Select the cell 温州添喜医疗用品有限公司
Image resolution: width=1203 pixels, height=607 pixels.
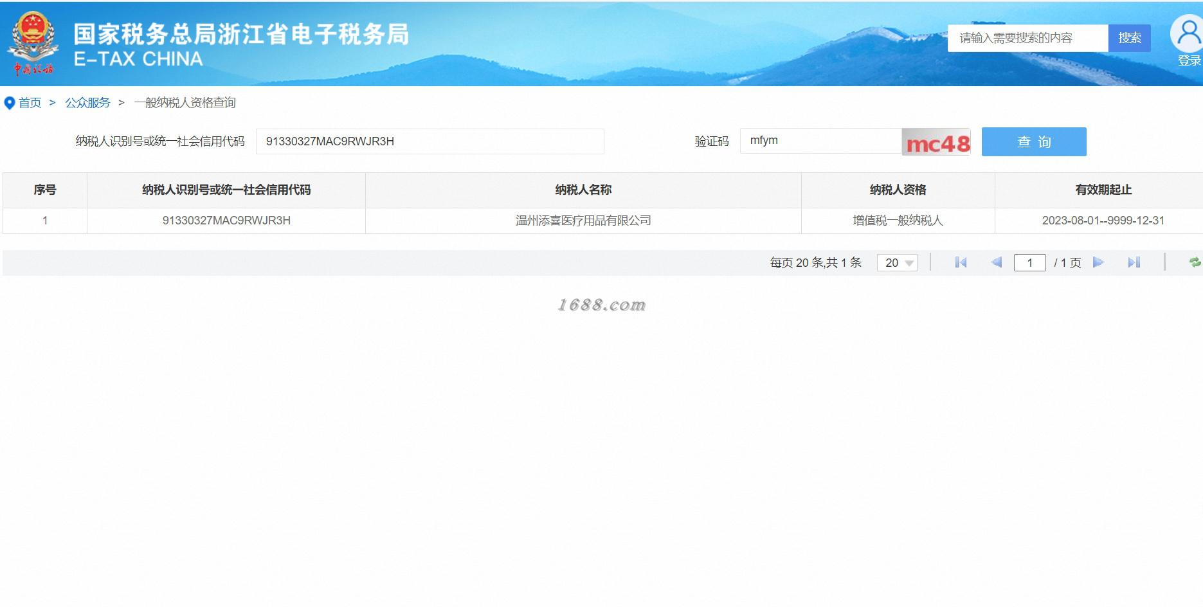click(x=583, y=221)
